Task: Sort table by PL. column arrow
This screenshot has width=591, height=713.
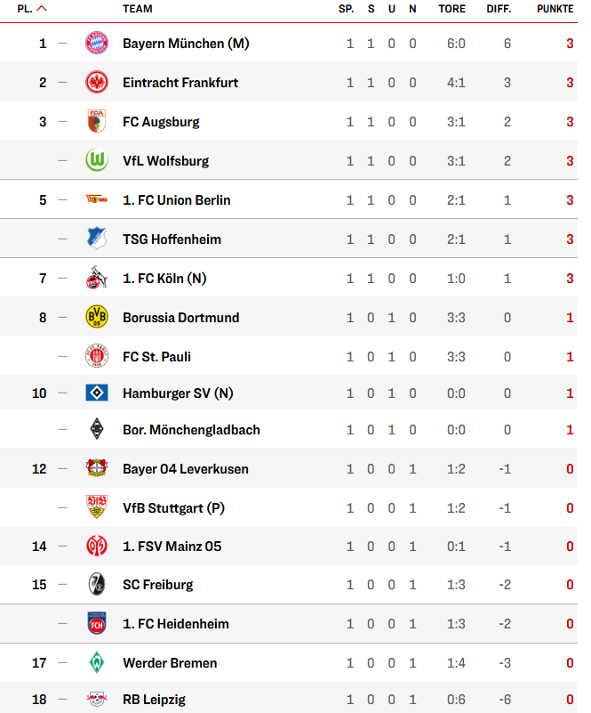Action: 42,8
